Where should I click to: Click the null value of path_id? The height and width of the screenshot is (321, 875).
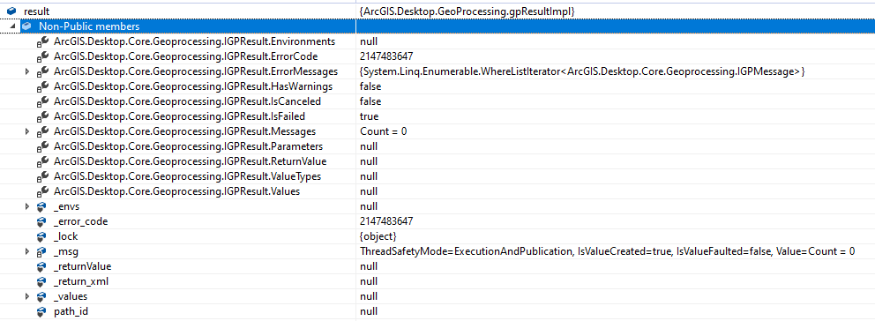pos(369,311)
